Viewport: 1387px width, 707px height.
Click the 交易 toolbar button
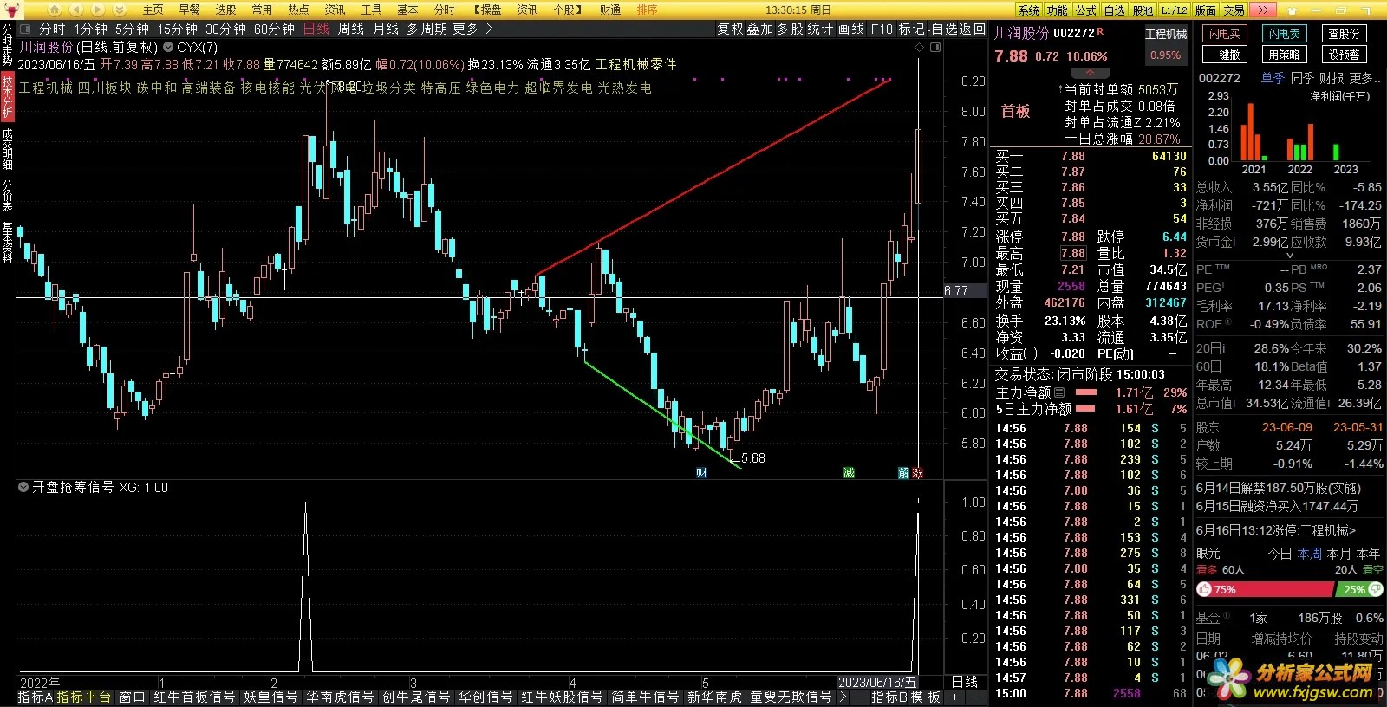(x=1234, y=10)
